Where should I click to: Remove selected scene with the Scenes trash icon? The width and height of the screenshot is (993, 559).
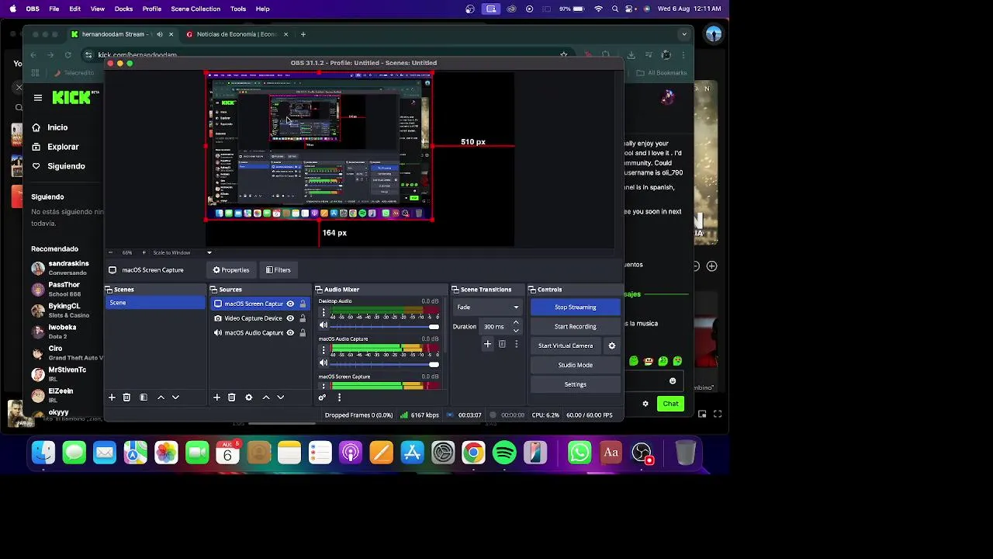coord(126,398)
